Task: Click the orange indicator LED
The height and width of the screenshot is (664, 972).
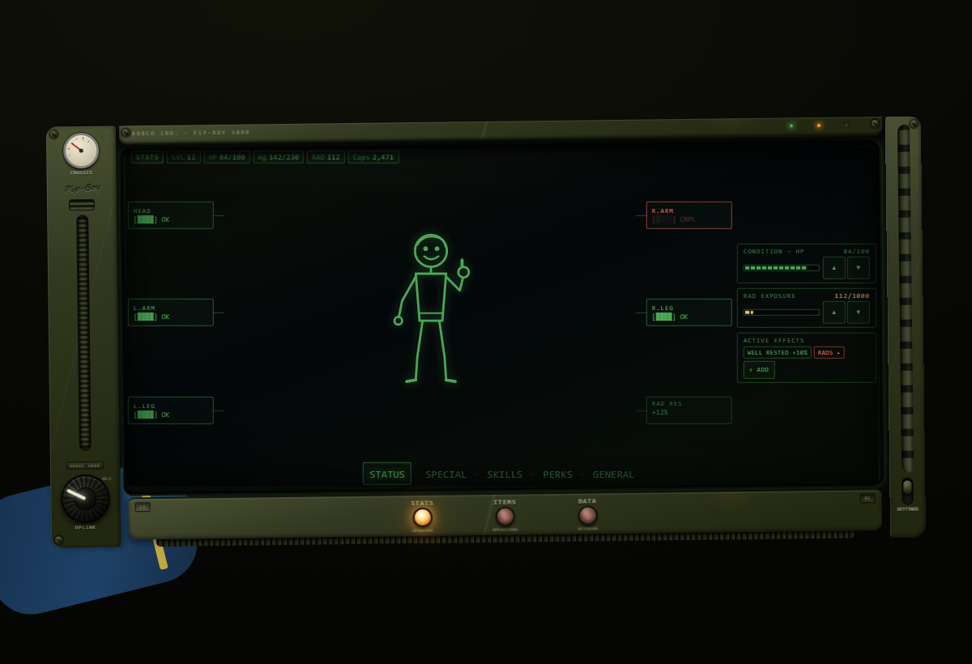Action: pyautogui.click(x=818, y=126)
